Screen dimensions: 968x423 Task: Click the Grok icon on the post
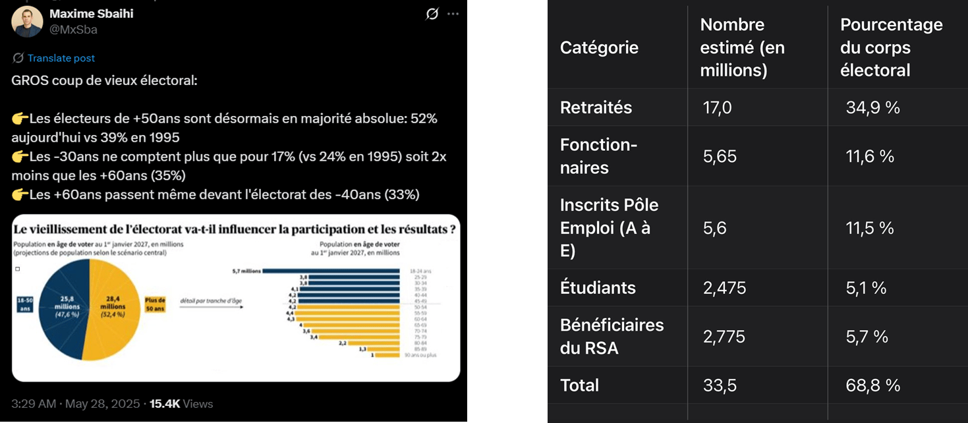pyautogui.click(x=432, y=14)
